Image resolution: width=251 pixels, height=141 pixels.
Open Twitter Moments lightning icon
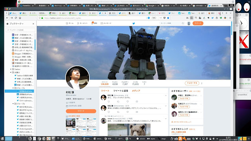(x=82, y=23)
